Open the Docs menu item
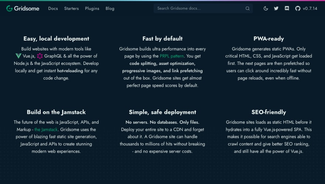 53,8
